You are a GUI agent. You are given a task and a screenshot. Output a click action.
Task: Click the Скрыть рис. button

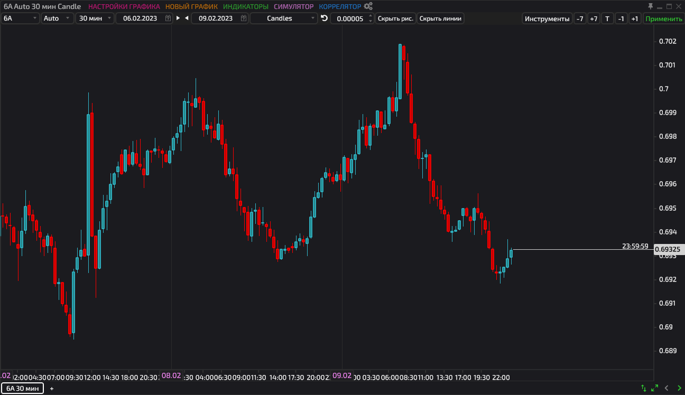pyautogui.click(x=396, y=18)
